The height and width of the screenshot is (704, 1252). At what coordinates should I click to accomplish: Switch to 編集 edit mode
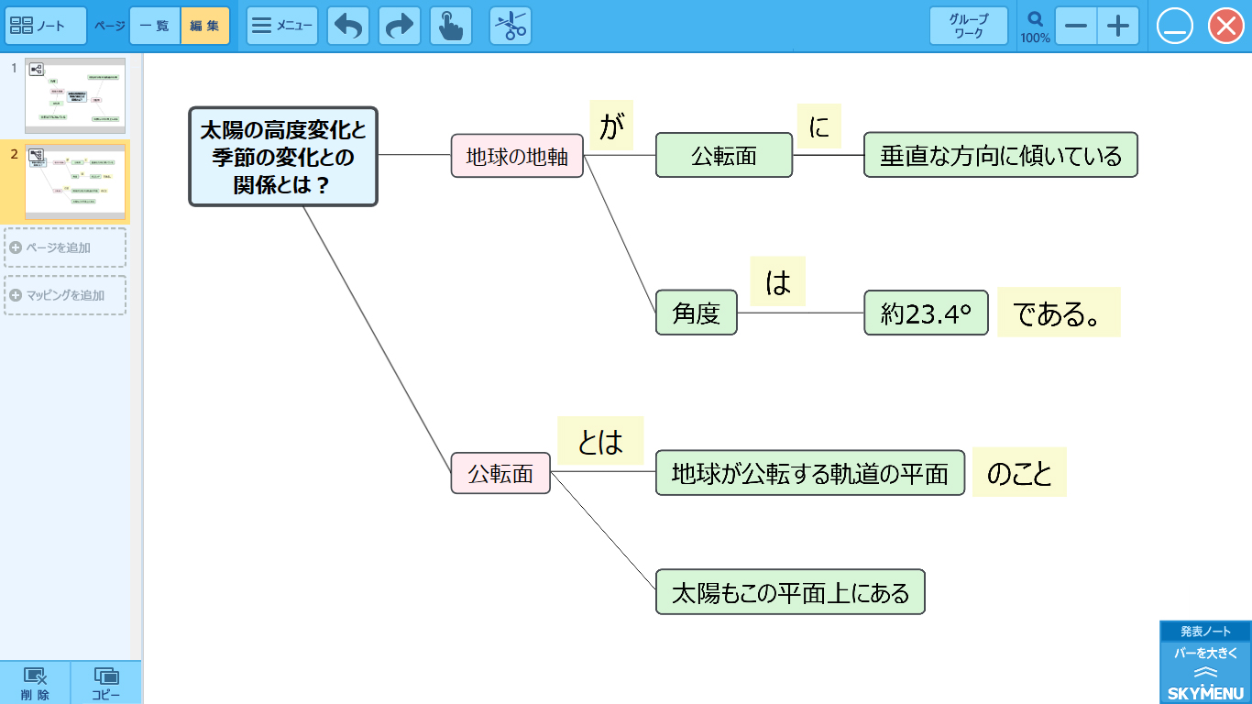tap(205, 26)
